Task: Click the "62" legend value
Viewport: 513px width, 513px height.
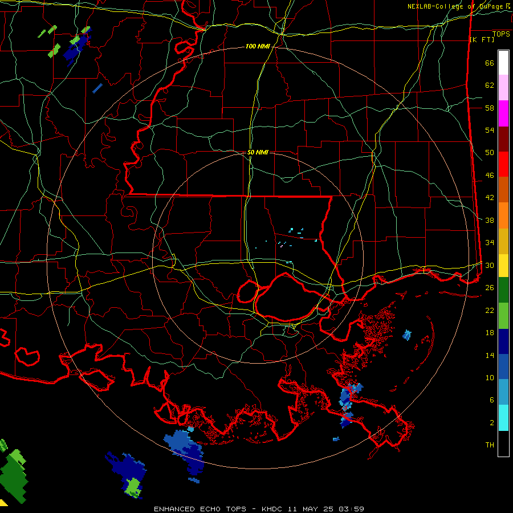Action: coord(490,85)
